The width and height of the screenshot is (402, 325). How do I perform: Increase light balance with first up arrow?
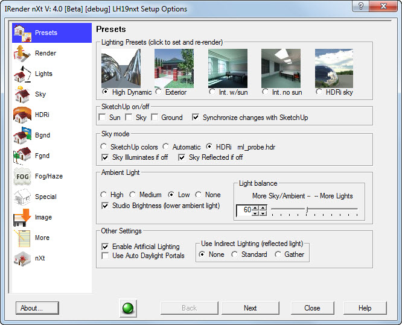click(x=255, y=207)
